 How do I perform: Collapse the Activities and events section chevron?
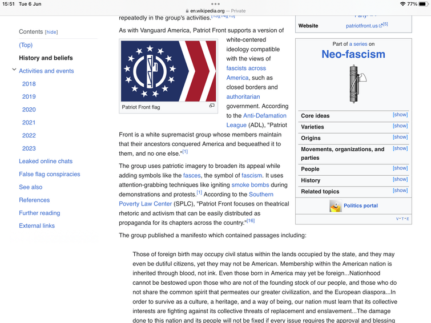coord(14,70)
